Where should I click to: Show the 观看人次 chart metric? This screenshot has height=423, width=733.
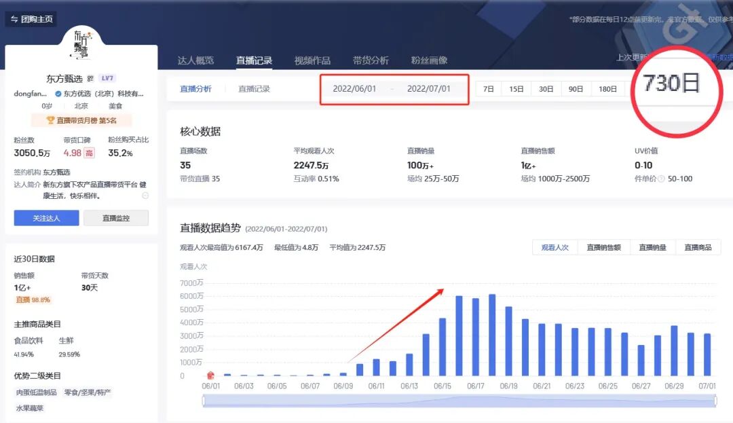[x=555, y=247]
